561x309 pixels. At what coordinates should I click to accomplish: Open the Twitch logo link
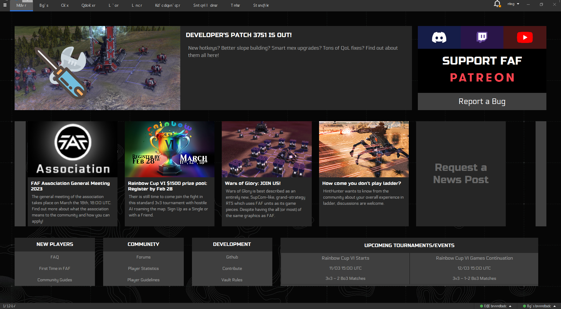pos(482,37)
